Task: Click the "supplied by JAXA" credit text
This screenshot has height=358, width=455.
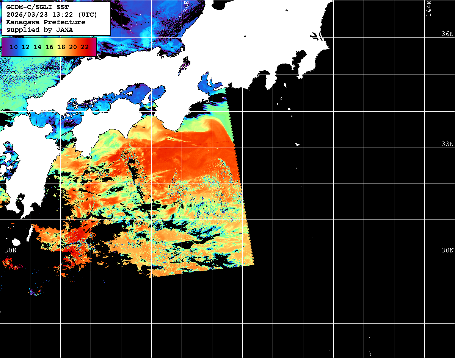Action: (x=40, y=30)
